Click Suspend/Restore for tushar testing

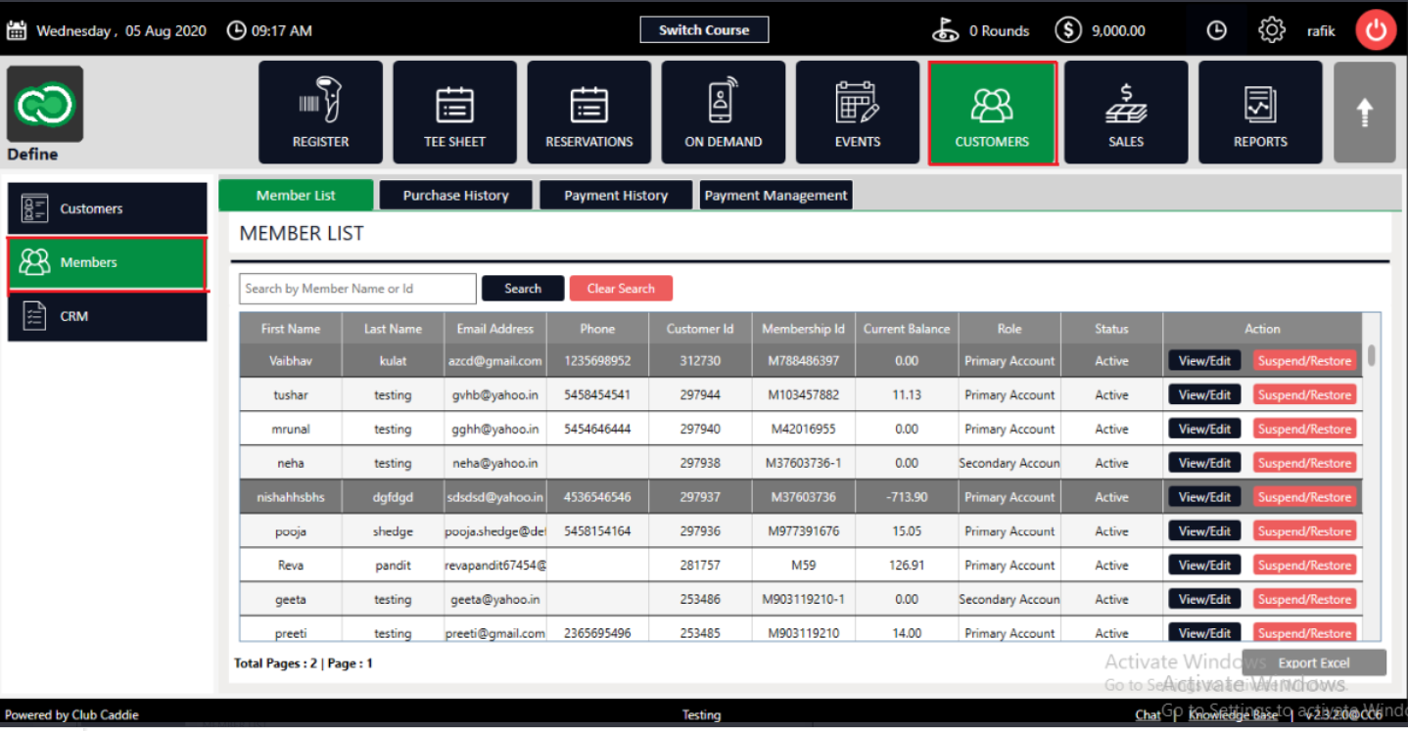pyautogui.click(x=1304, y=395)
